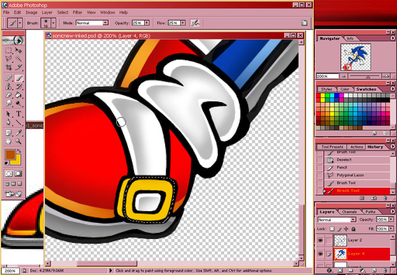This screenshot has width=397, height=275.
Task: Click the yellow background color swatch
Action: 17,161
